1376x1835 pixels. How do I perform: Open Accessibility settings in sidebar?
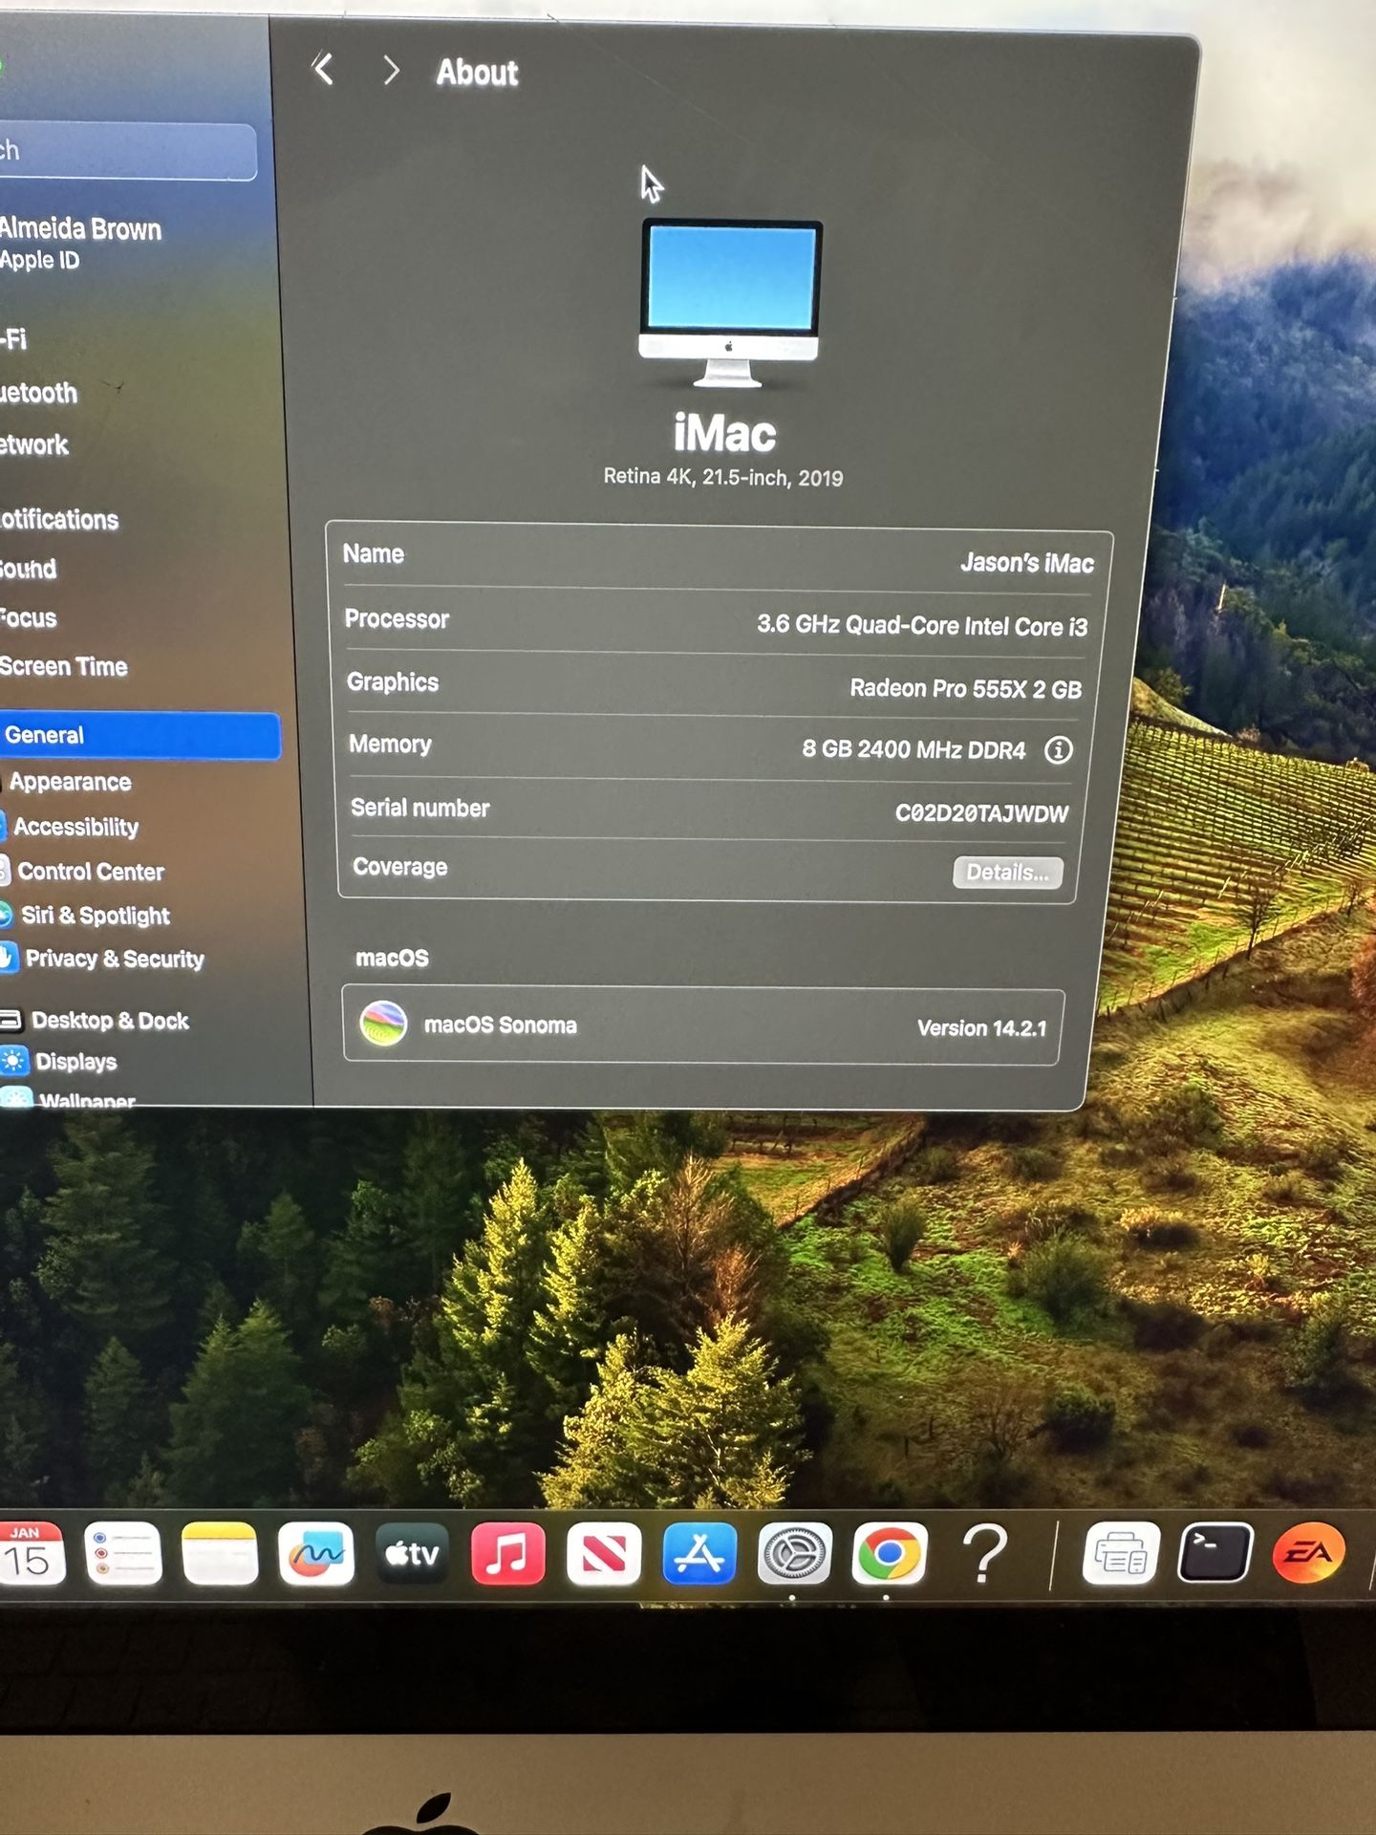[75, 827]
